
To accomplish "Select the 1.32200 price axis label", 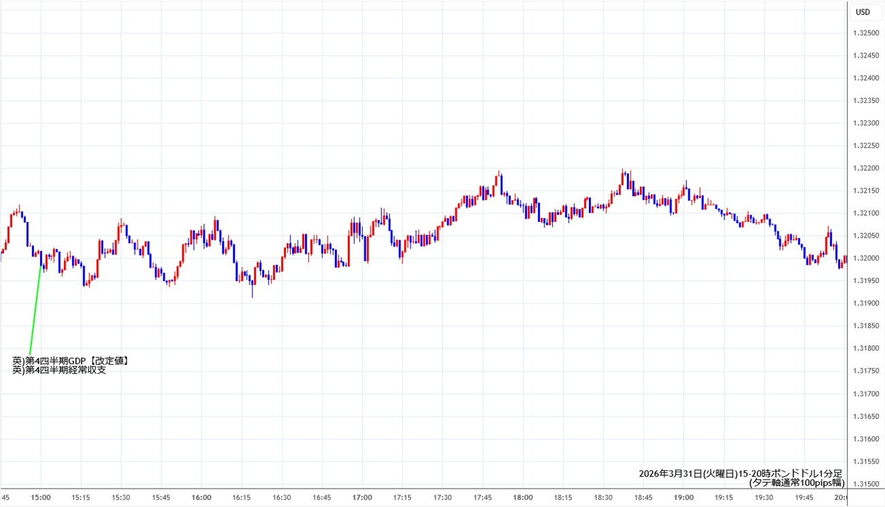I will point(865,168).
